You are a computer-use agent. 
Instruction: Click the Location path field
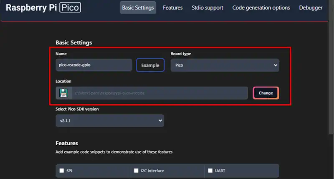[x=160, y=93]
